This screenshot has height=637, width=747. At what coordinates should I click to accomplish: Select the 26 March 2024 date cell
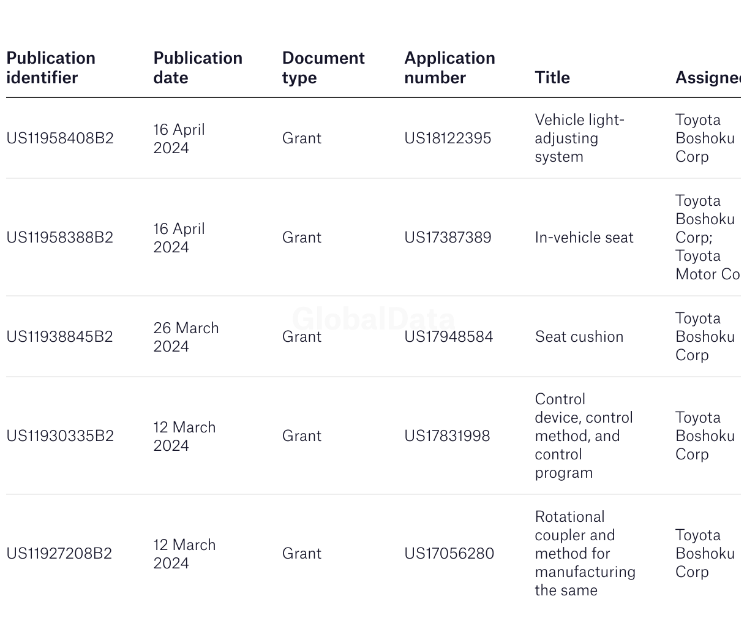click(x=186, y=336)
